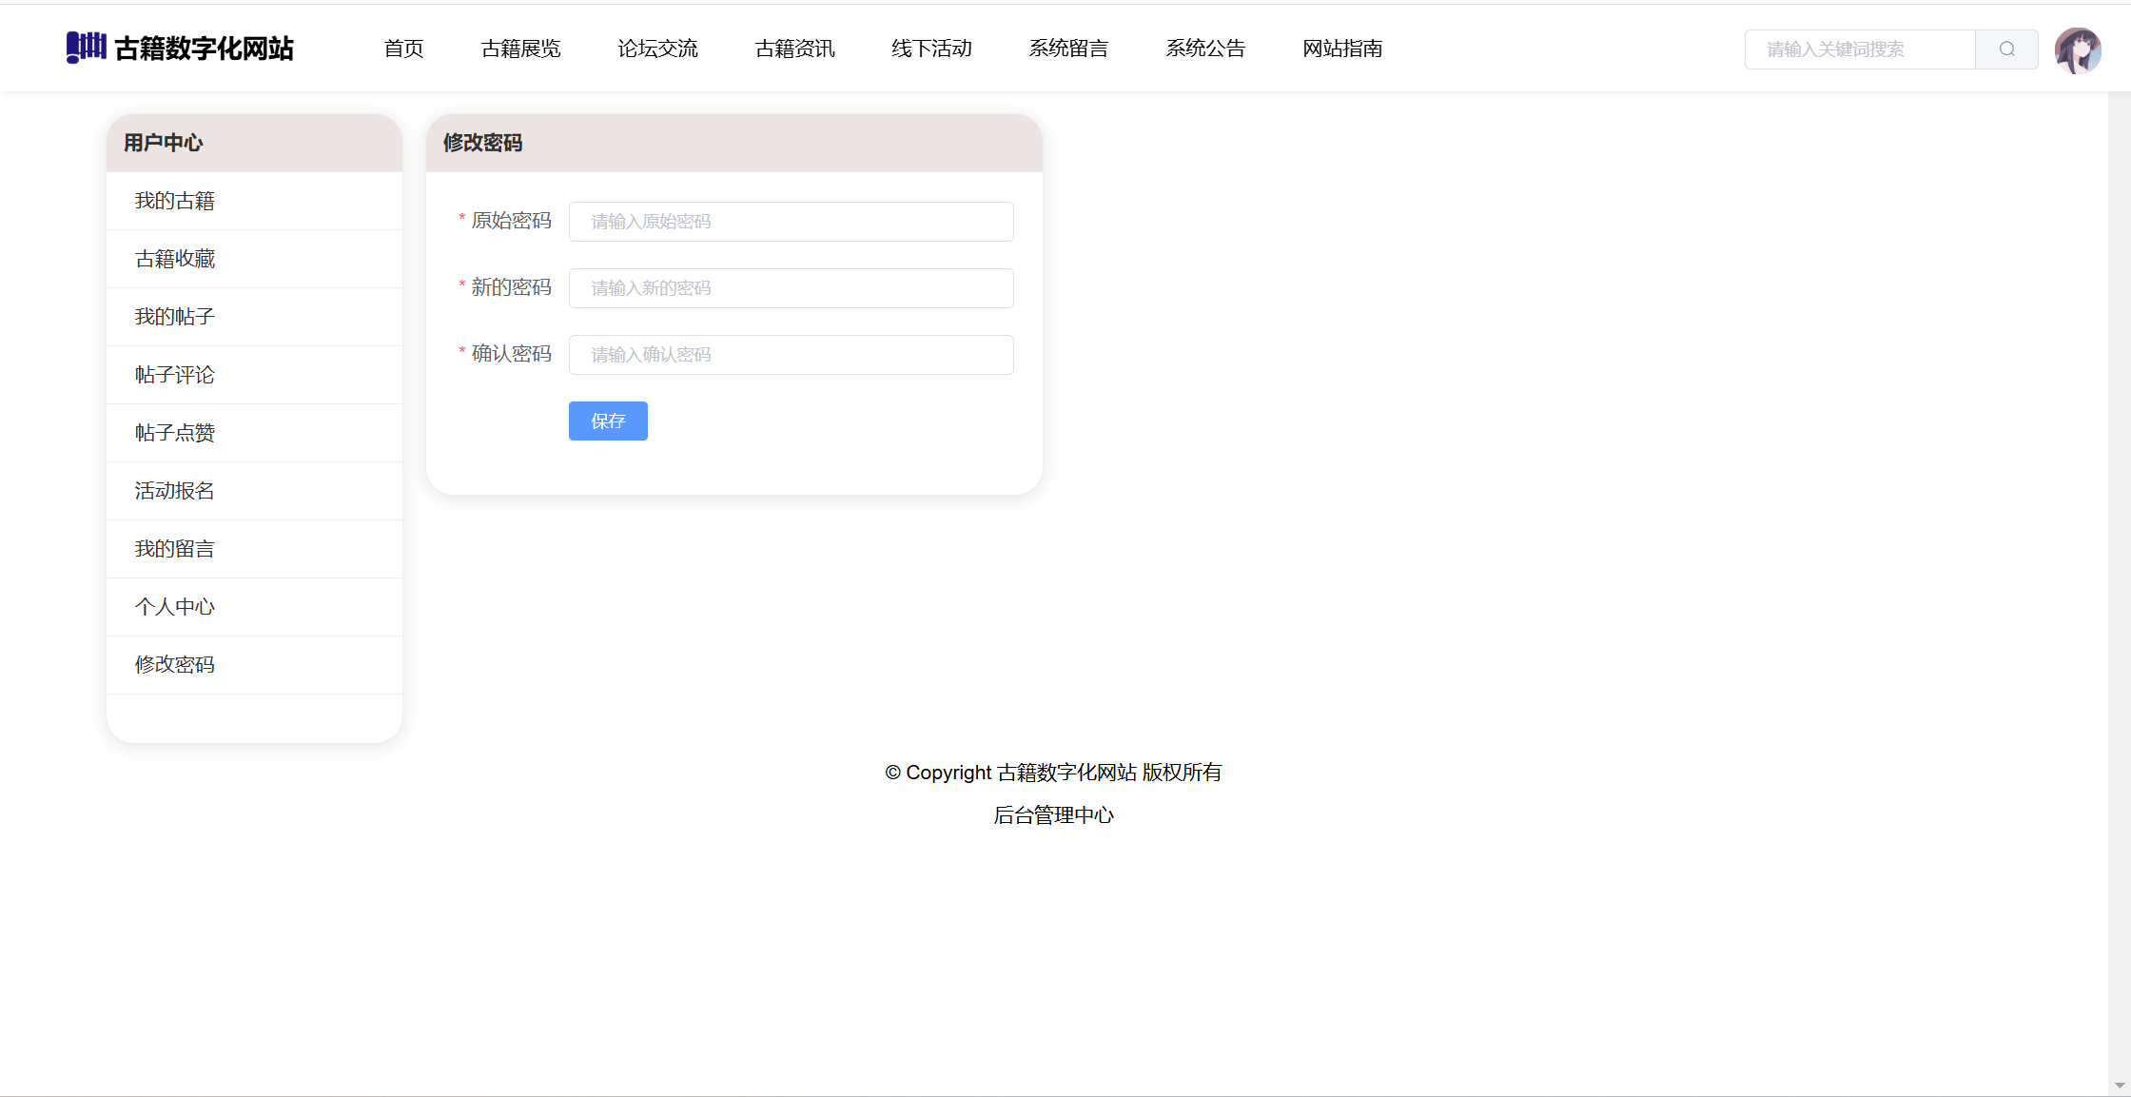Open 系统公告 navigation item
The image size is (2131, 1097).
click(x=1205, y=49)
